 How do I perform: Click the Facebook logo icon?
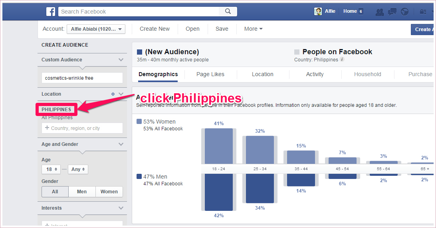pyautogui.click(x=51, y=12)
